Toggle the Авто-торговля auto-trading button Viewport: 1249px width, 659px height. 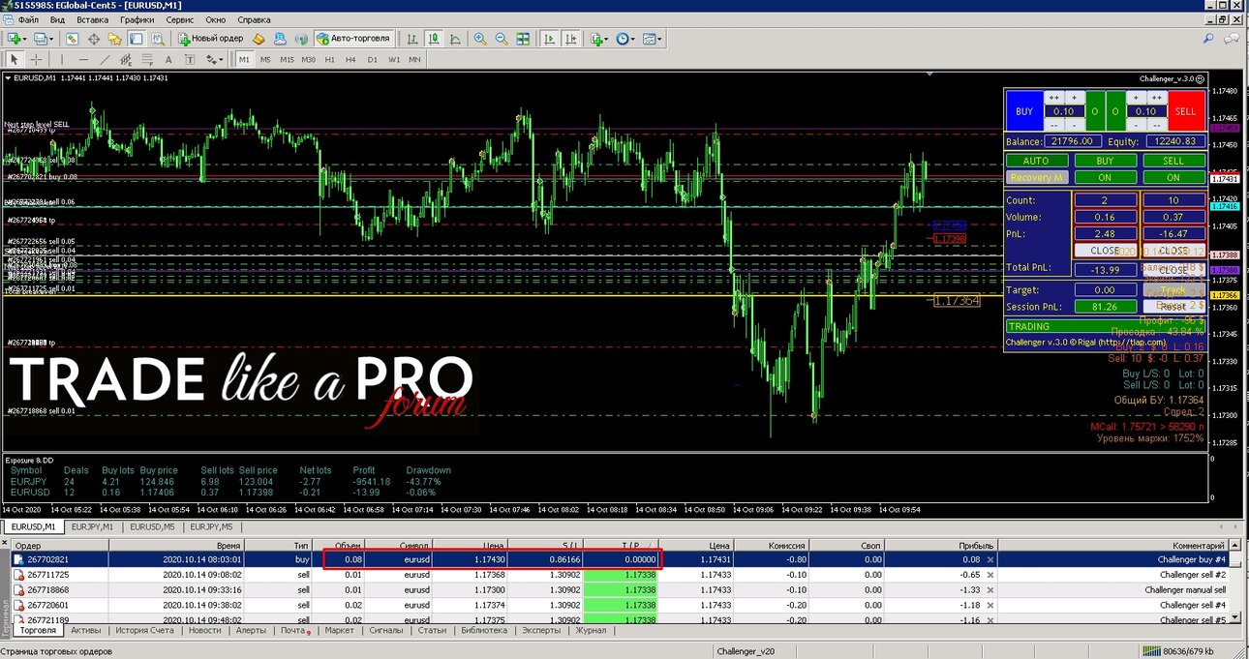354,39
